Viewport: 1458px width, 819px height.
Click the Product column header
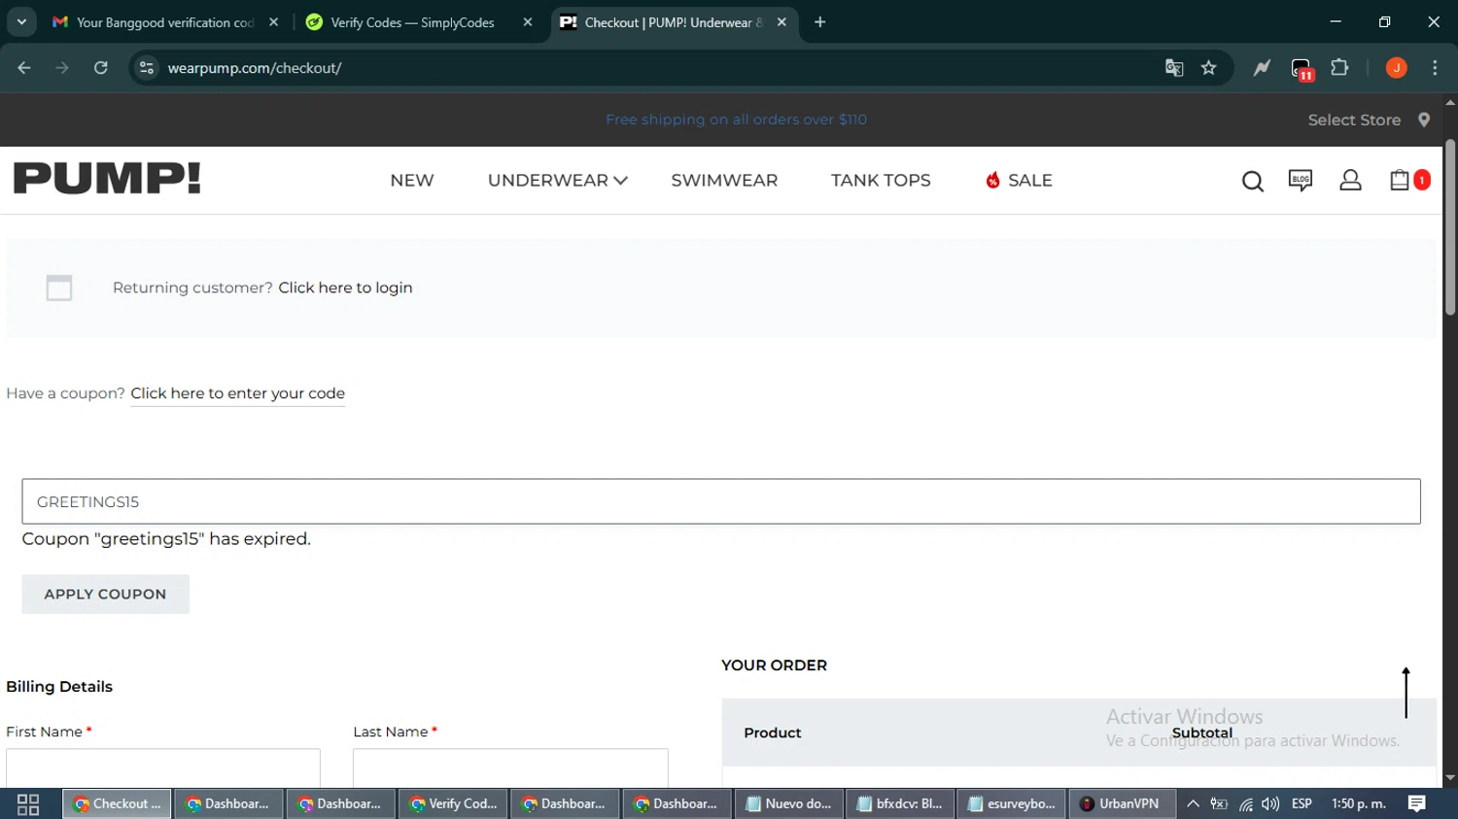pyautogui.click(x=773, y=734)
